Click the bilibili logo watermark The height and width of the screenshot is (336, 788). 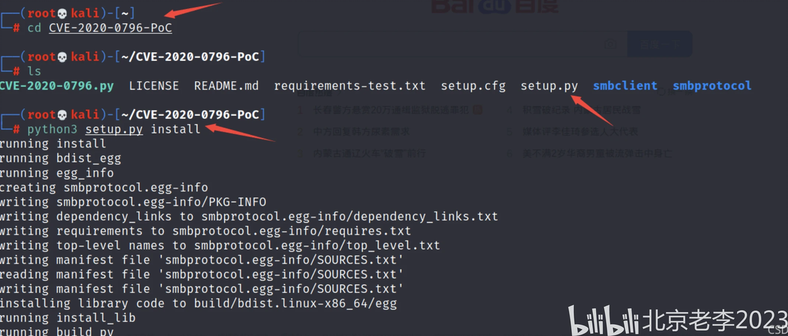[604, 320]
